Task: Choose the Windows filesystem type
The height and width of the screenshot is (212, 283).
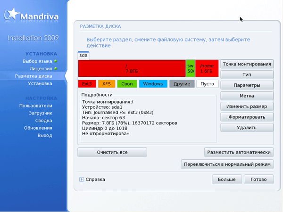Action: point(153,84)
